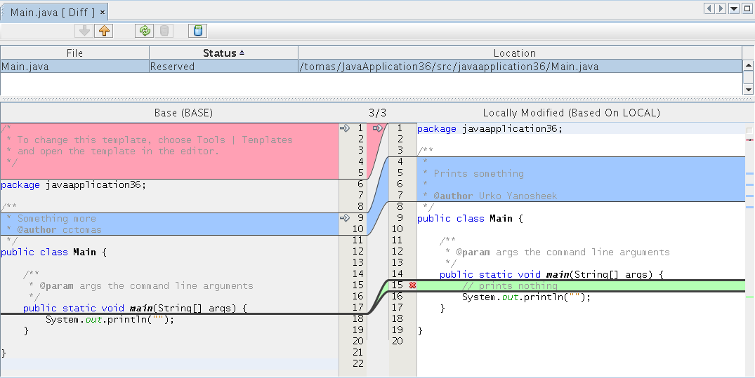
Task: Select the Main.java [ Diff ] tab
Action: coord(52,13)
